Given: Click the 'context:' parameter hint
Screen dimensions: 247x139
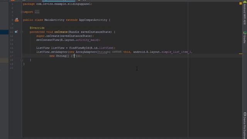Looking at the screenshot, I should pyautogui.click(x=117, y=52).
